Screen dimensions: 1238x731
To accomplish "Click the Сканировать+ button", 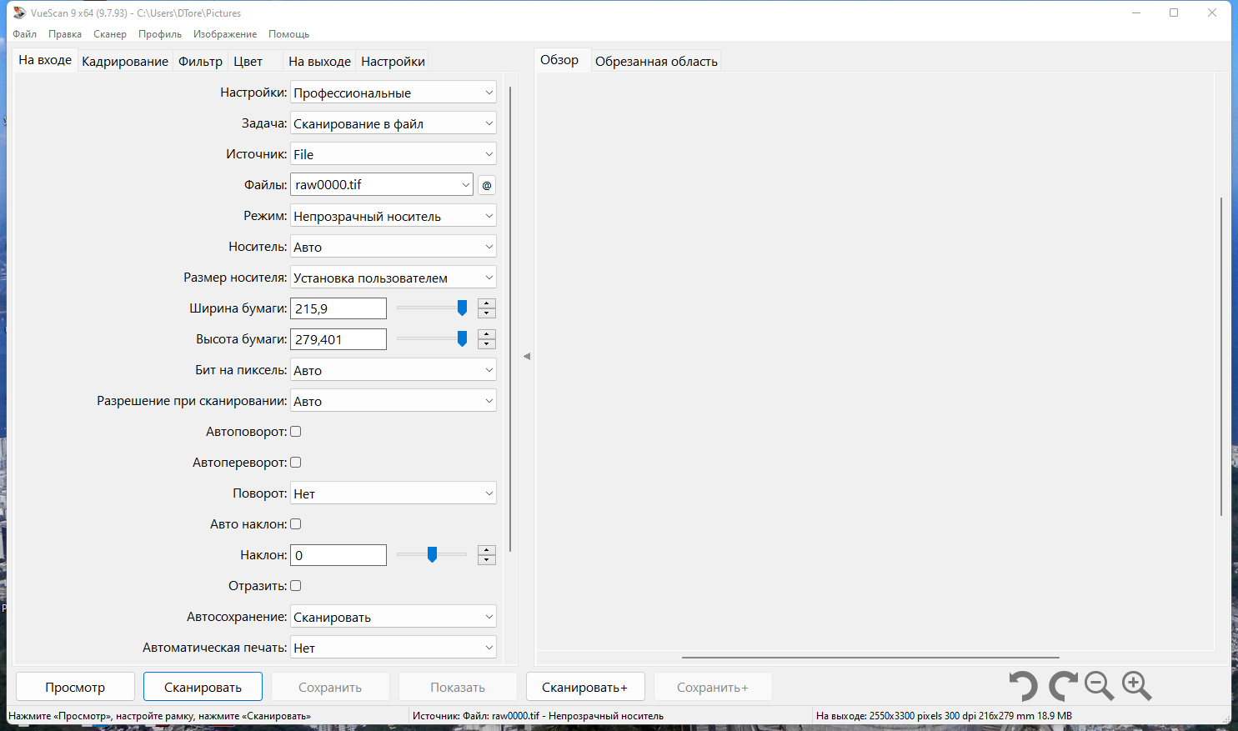I will (585, 688).
